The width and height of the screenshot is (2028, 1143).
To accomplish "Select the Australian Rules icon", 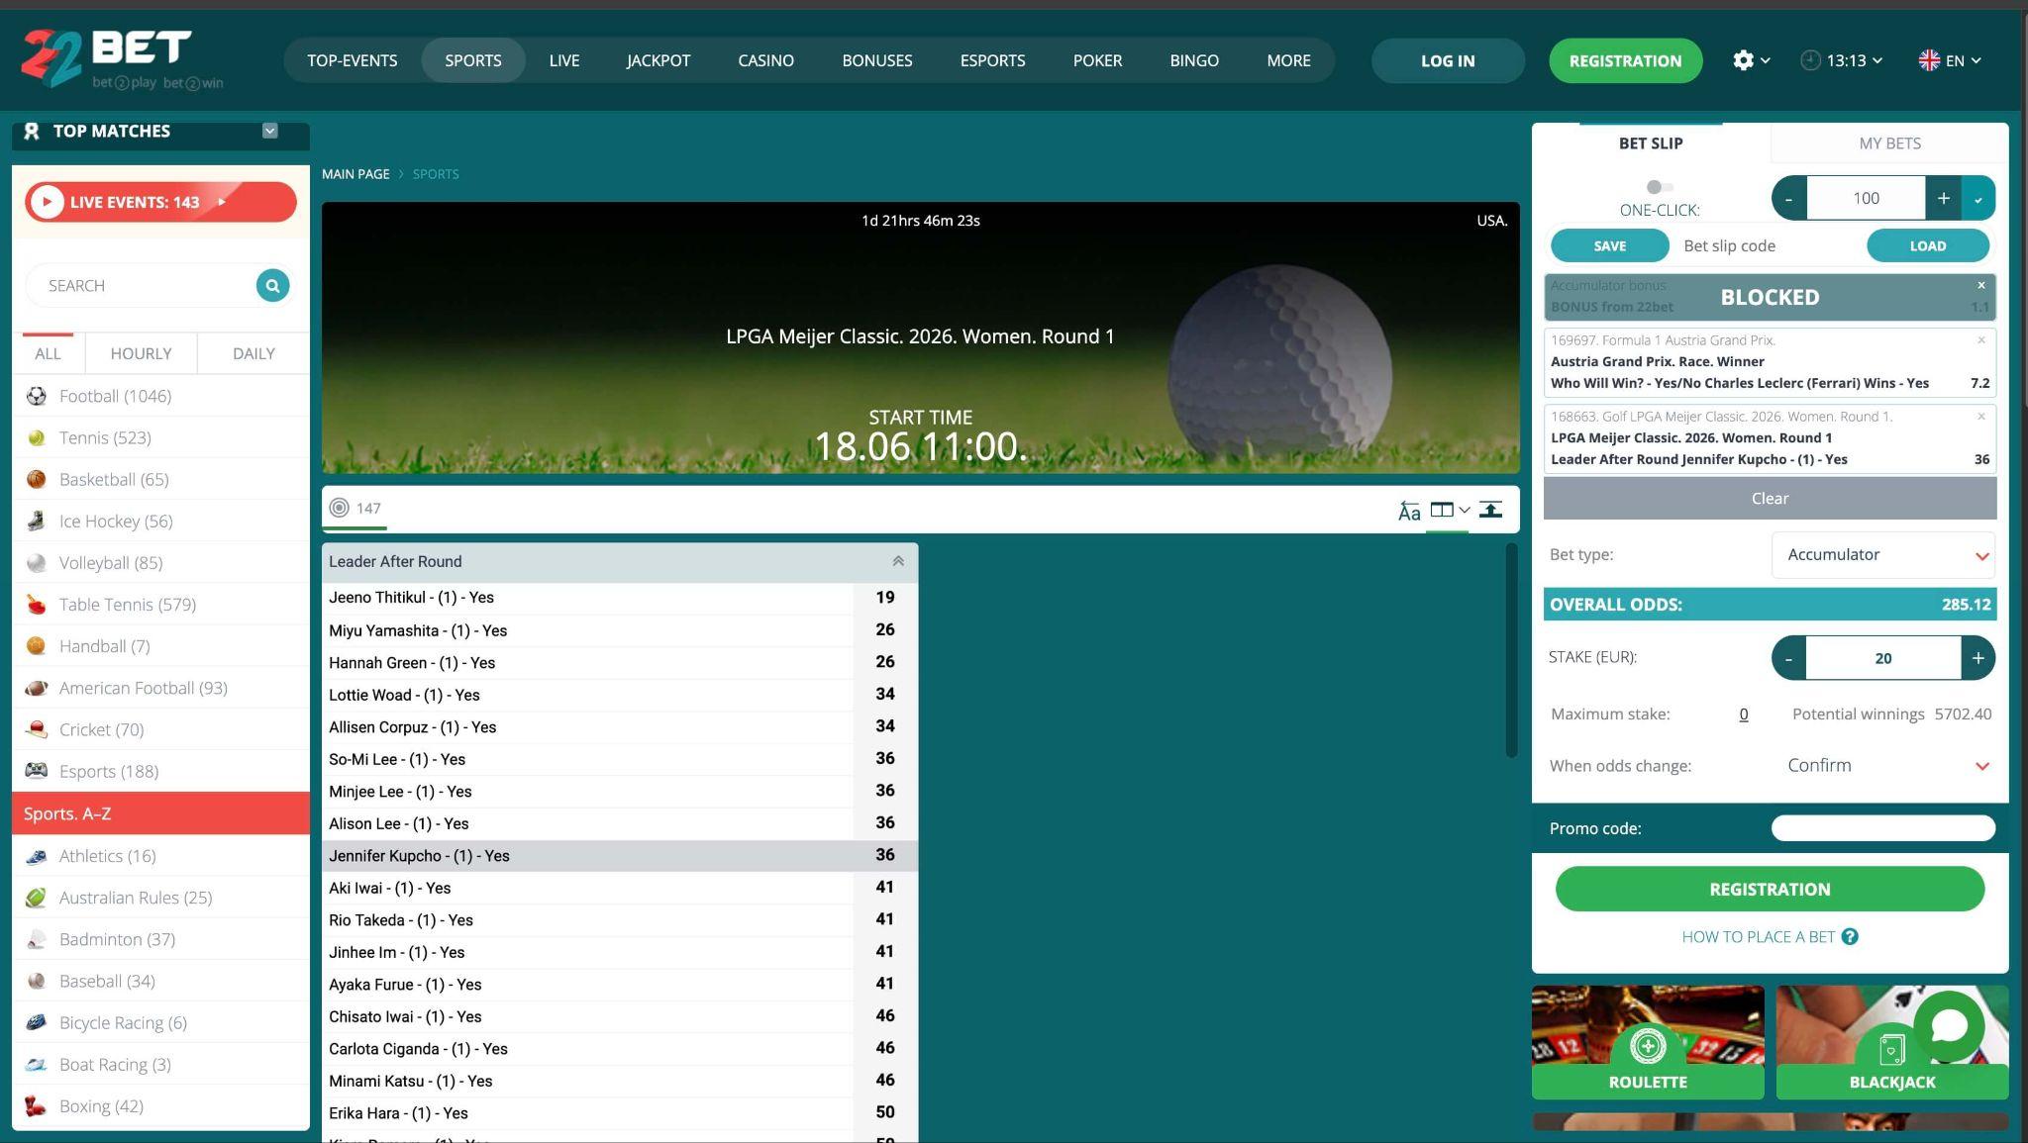I will tap(37, 898).
